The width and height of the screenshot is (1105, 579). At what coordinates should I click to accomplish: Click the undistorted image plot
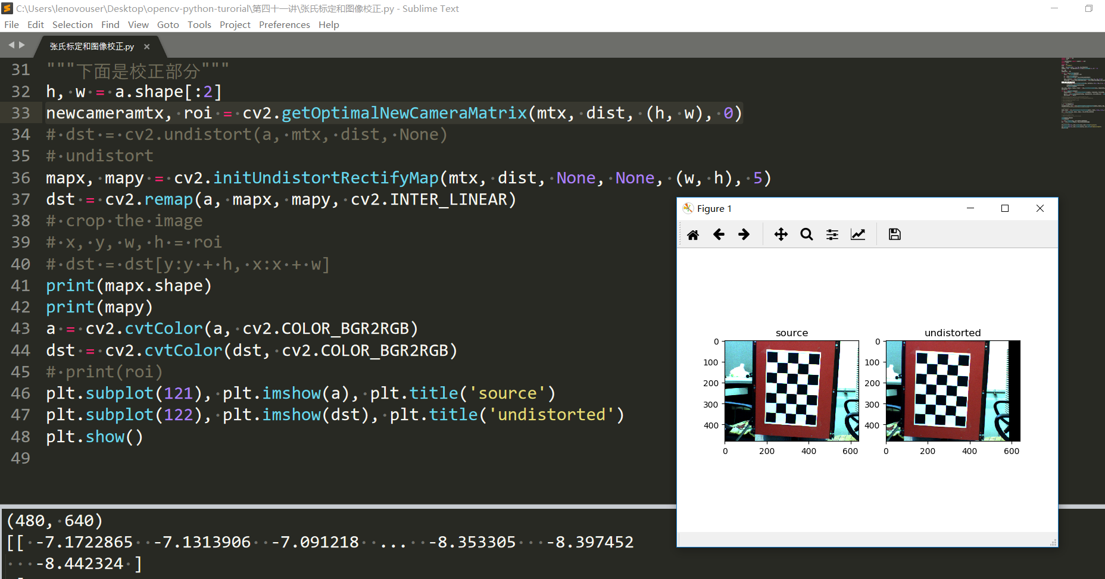coord(953,391)
